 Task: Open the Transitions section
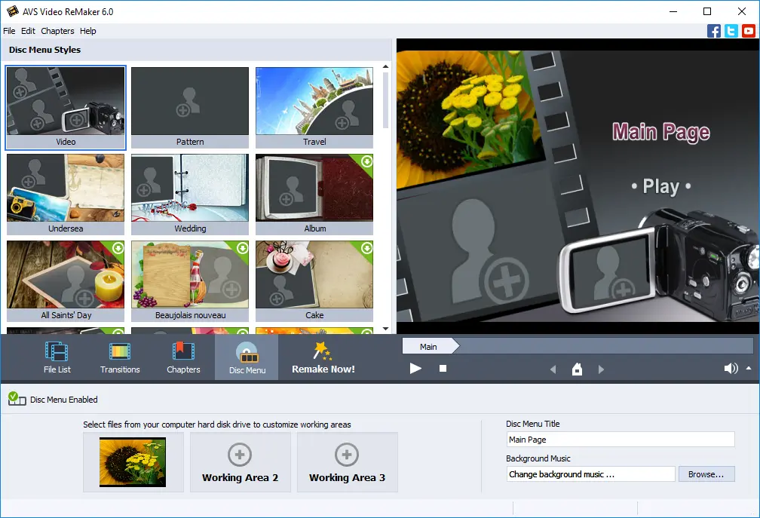coord(120,357)
